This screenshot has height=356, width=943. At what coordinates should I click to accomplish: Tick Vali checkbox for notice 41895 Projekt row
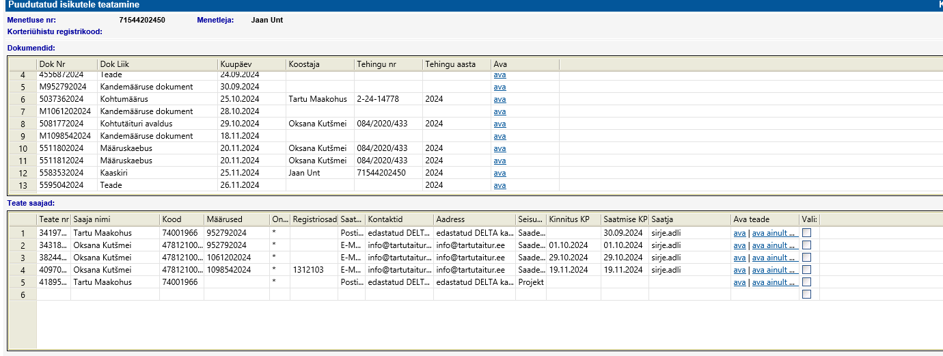(806, 282)
